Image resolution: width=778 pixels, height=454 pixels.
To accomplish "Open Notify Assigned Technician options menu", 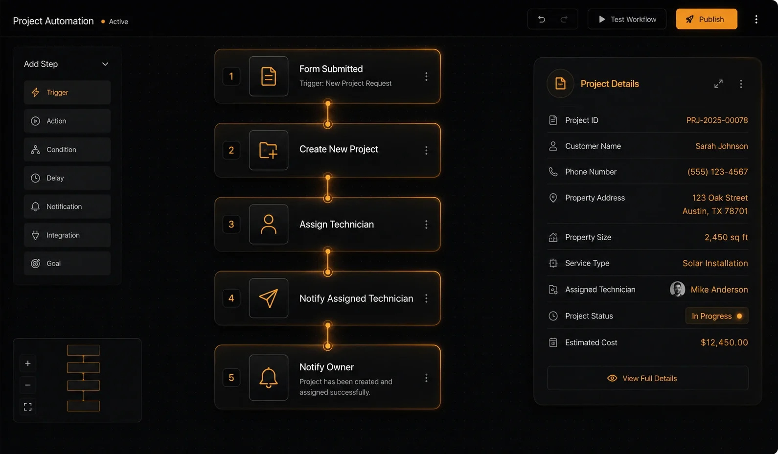I will 426,298.
